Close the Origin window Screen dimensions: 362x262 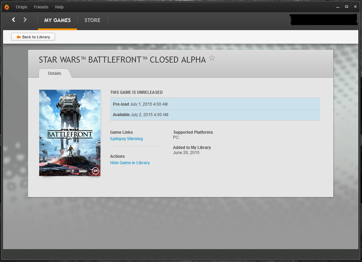355,7
